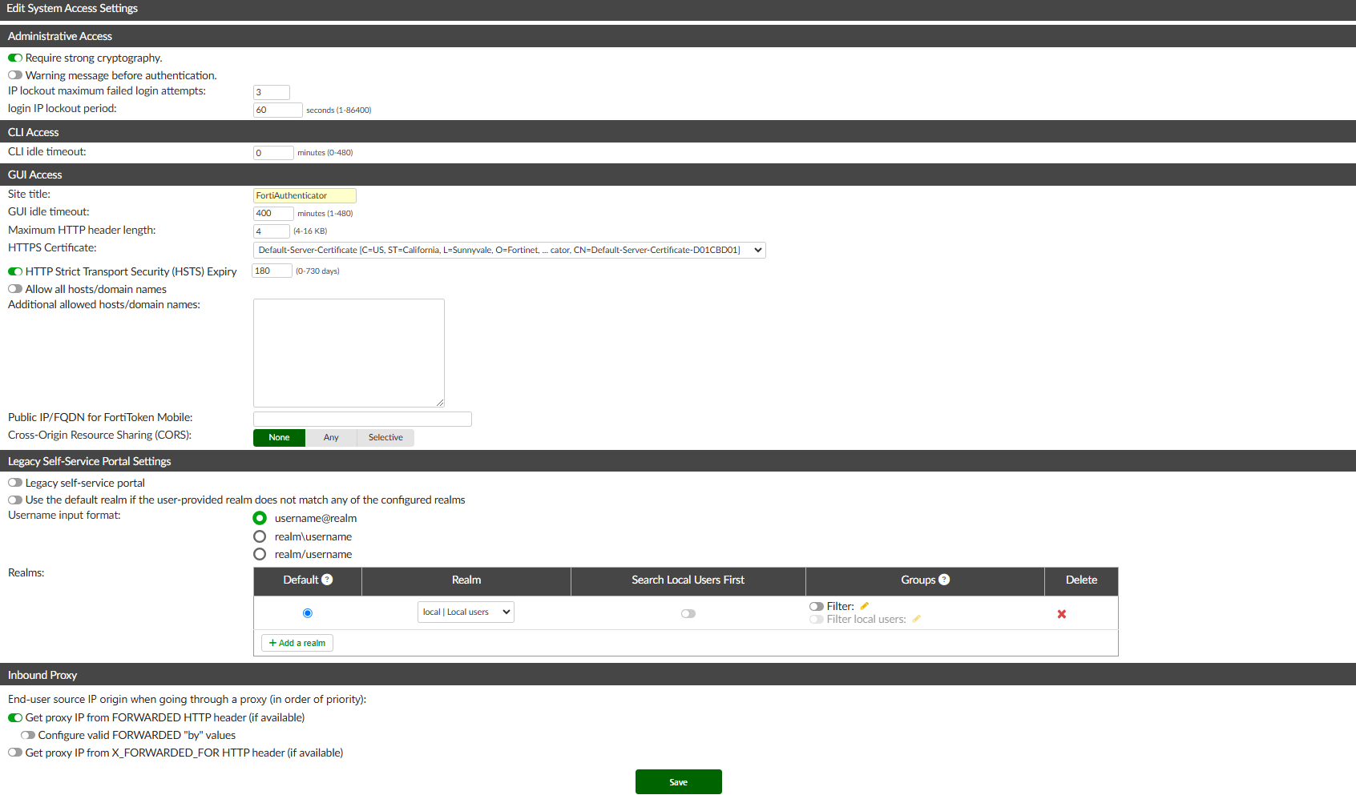Enable Legacy self-service portal toggle
Screen dimensions: 1356x807
coord(15,483)
